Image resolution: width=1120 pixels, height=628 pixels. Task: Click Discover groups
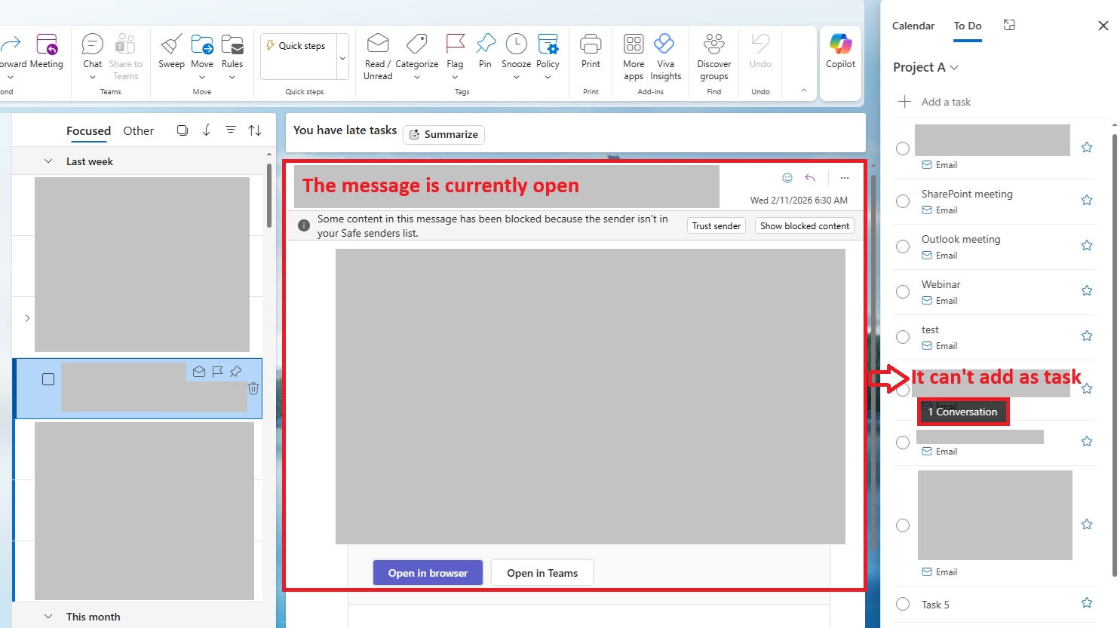coord(713,43)
